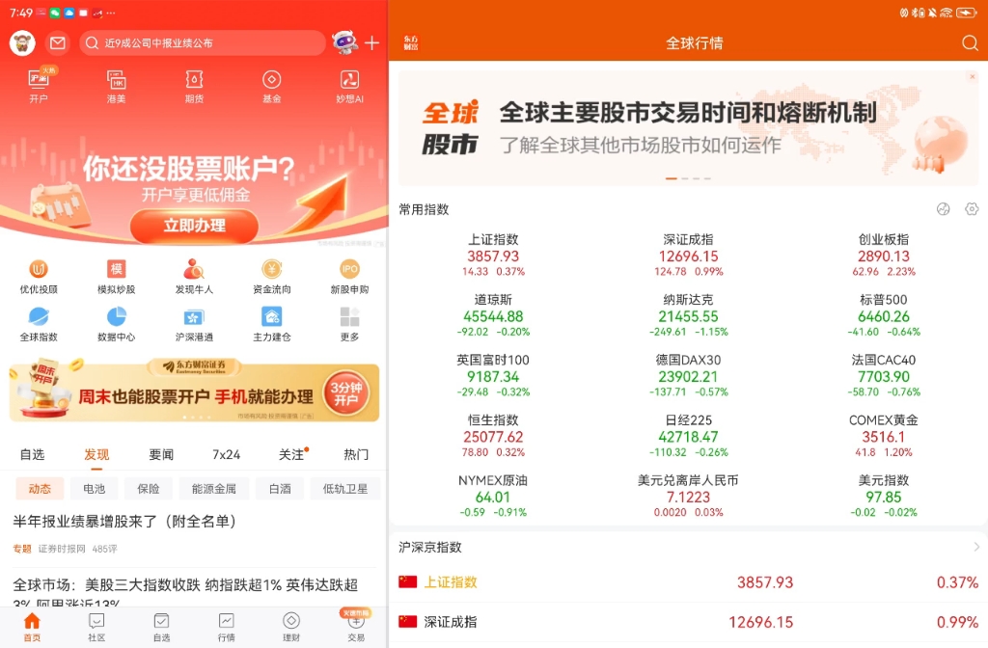Open 资金流向 capital flow
This screenshot has width=988, height=648.
click(272, 277)
